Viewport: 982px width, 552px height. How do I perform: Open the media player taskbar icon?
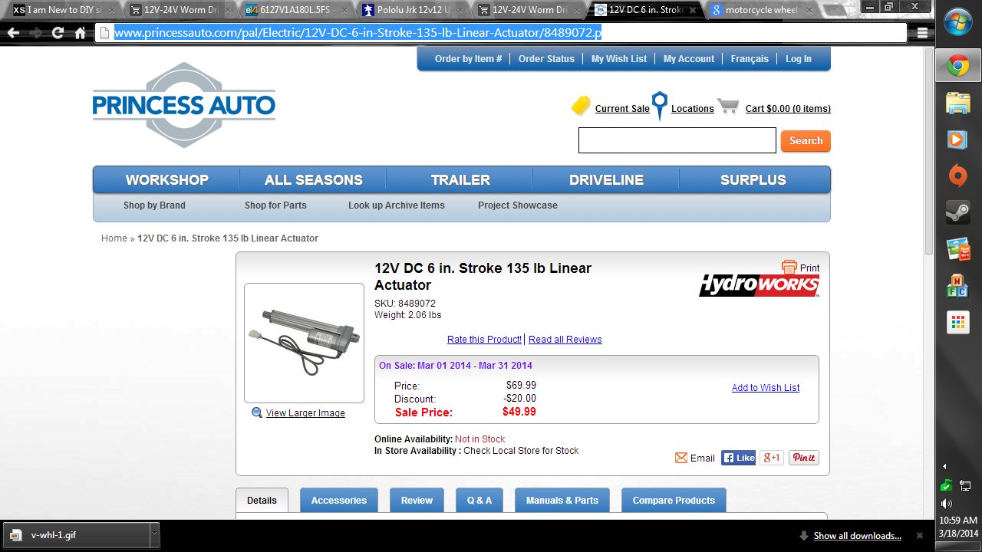tap(958, 140)
